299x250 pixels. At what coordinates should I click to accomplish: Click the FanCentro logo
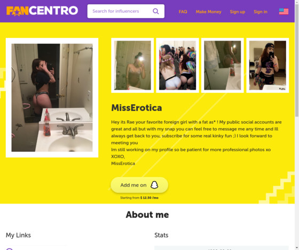[42, 11]
